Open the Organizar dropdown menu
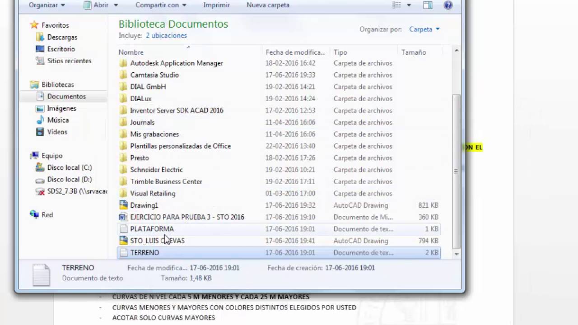 click(x=47, y=5)
